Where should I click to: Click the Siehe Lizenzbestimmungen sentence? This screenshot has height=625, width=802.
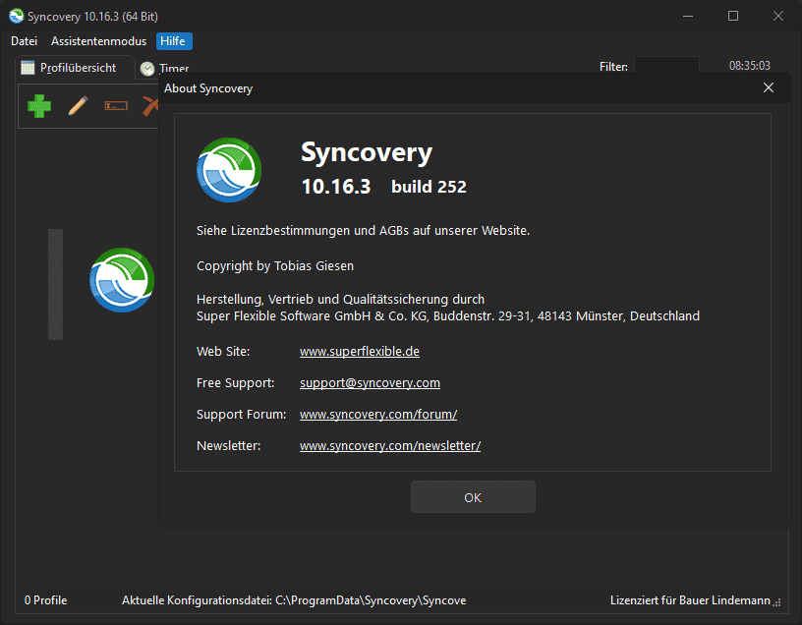pos(363,231)
